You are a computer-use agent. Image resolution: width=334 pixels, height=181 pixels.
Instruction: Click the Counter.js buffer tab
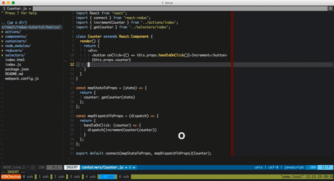pyautogui.click(x=17, y=8)
